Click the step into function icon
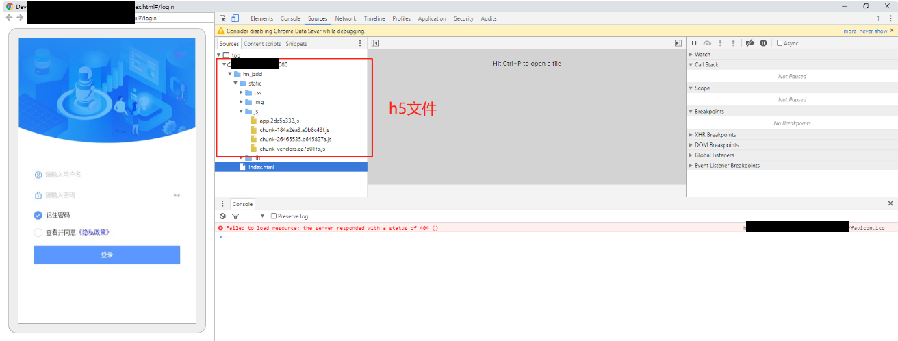 coord(720,43)
